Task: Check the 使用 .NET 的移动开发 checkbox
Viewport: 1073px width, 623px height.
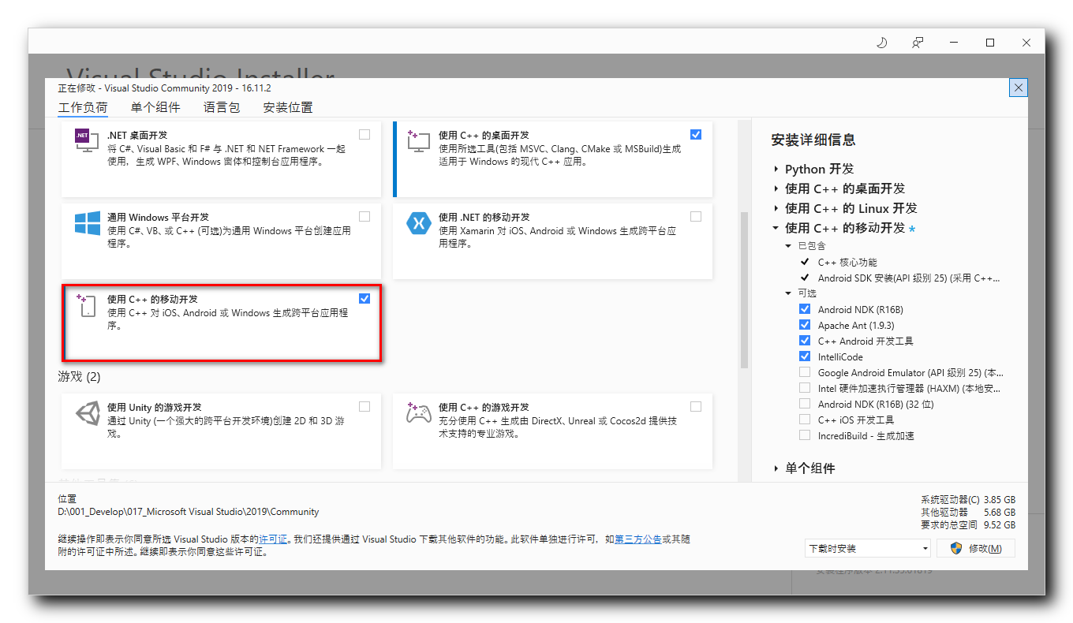Action: 695,216
